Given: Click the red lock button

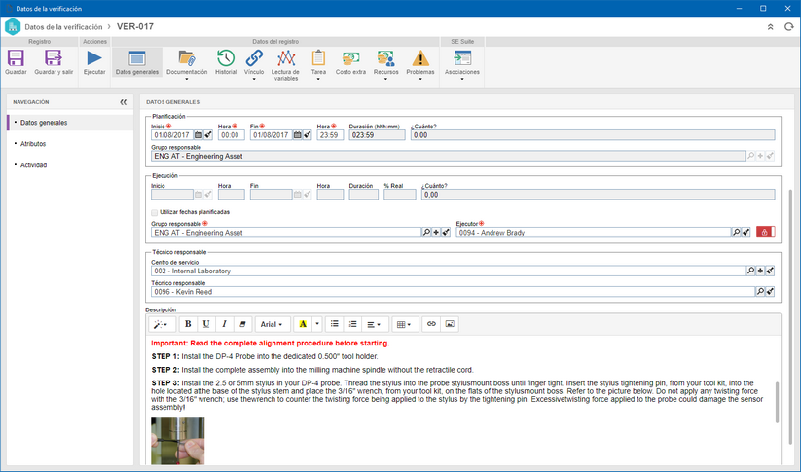Looking at the screenshot, I should (765, 233).
